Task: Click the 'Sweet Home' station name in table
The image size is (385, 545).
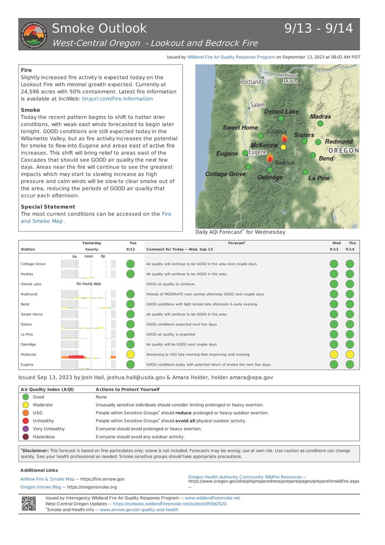Action: pos(31,314)
